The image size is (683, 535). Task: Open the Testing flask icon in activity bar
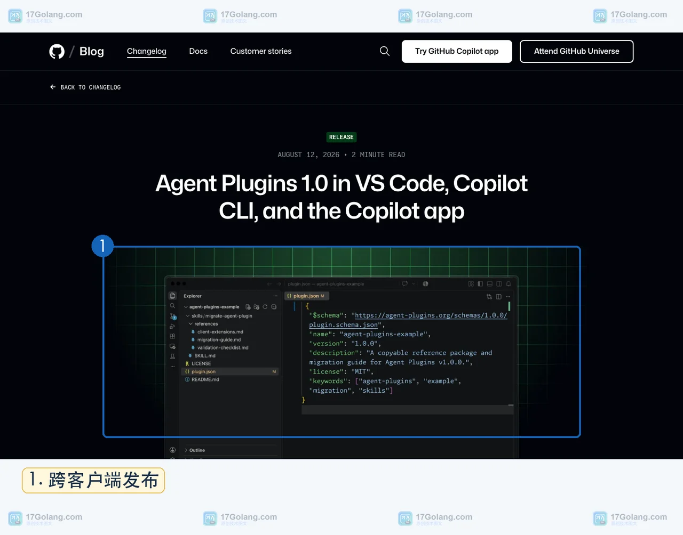[x=172, y=356]
